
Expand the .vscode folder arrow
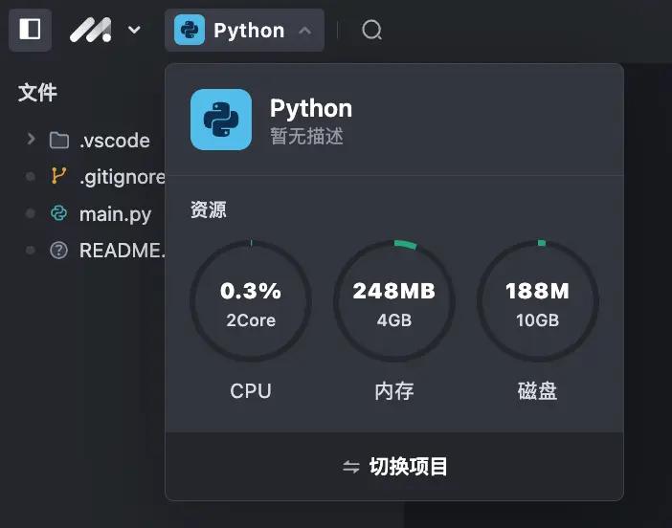coord(31,140)
